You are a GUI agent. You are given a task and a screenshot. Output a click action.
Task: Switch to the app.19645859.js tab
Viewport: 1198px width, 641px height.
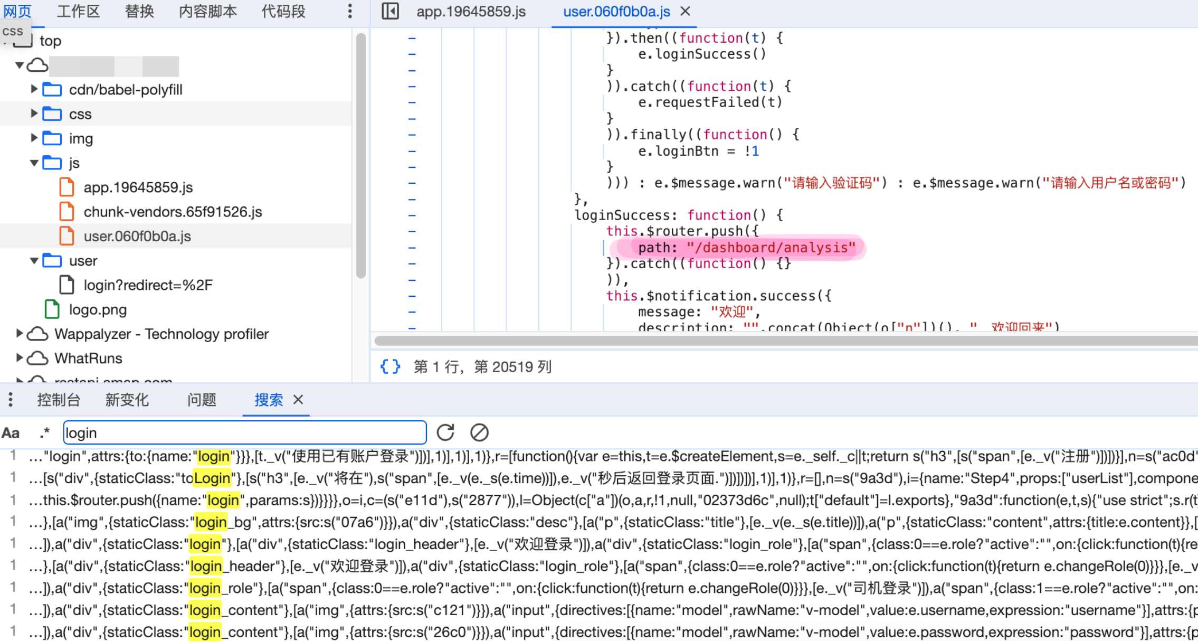pyautogui.click(x=471, y=12)
